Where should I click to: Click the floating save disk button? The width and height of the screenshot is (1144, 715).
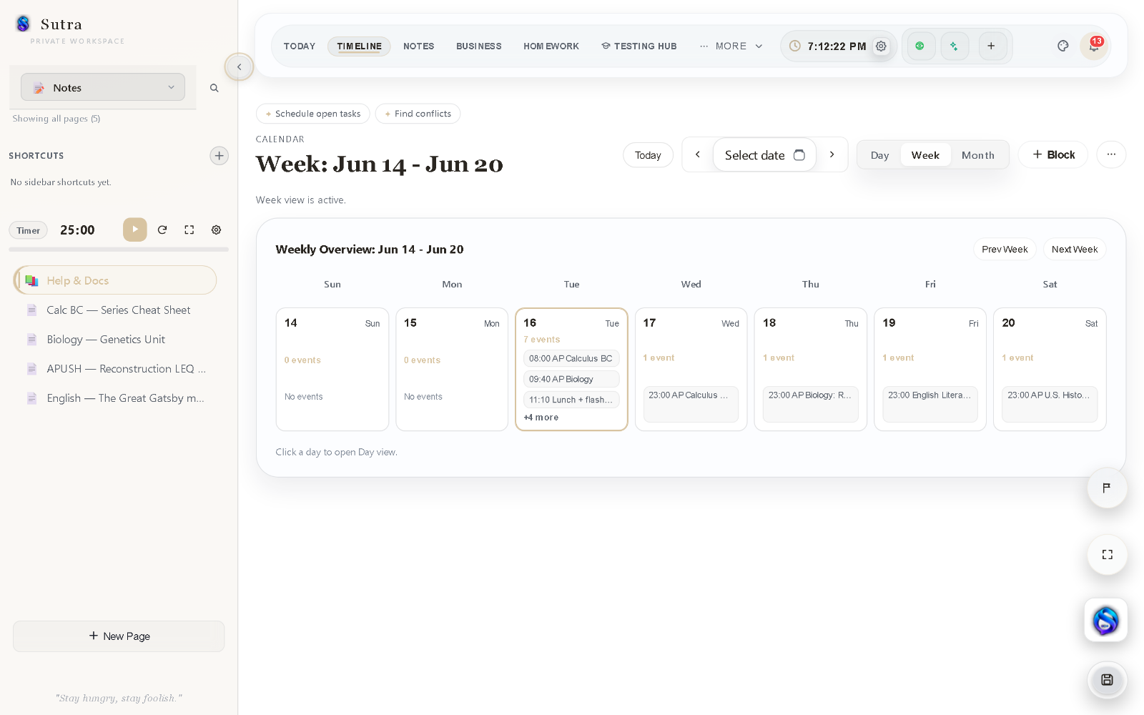coord(1107,680)
